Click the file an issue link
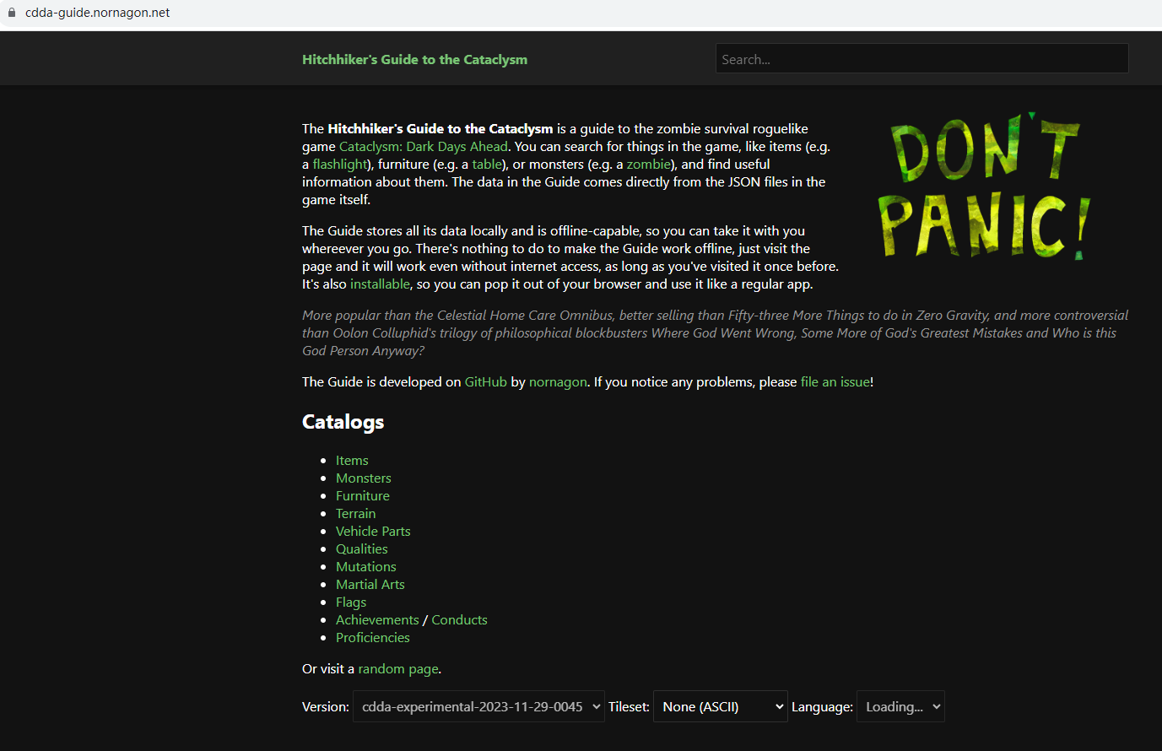The width and height of the screenshot is (1162, 751). 835,382
